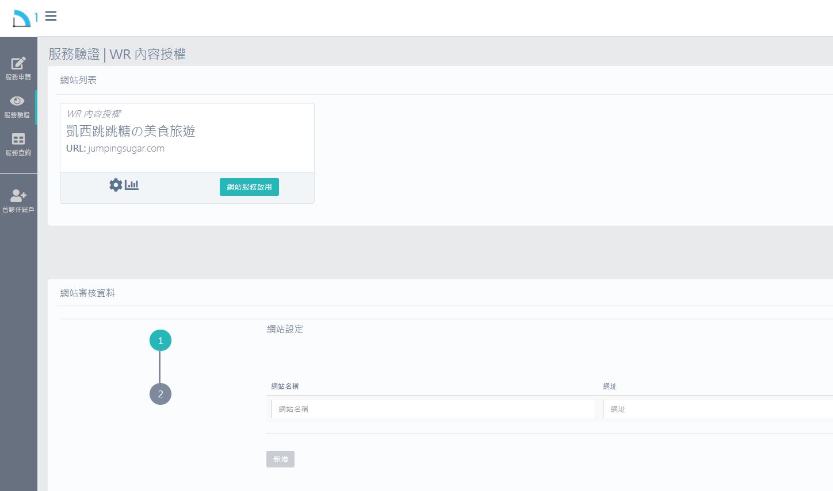Focus the 網站名稱 input field

433,409
